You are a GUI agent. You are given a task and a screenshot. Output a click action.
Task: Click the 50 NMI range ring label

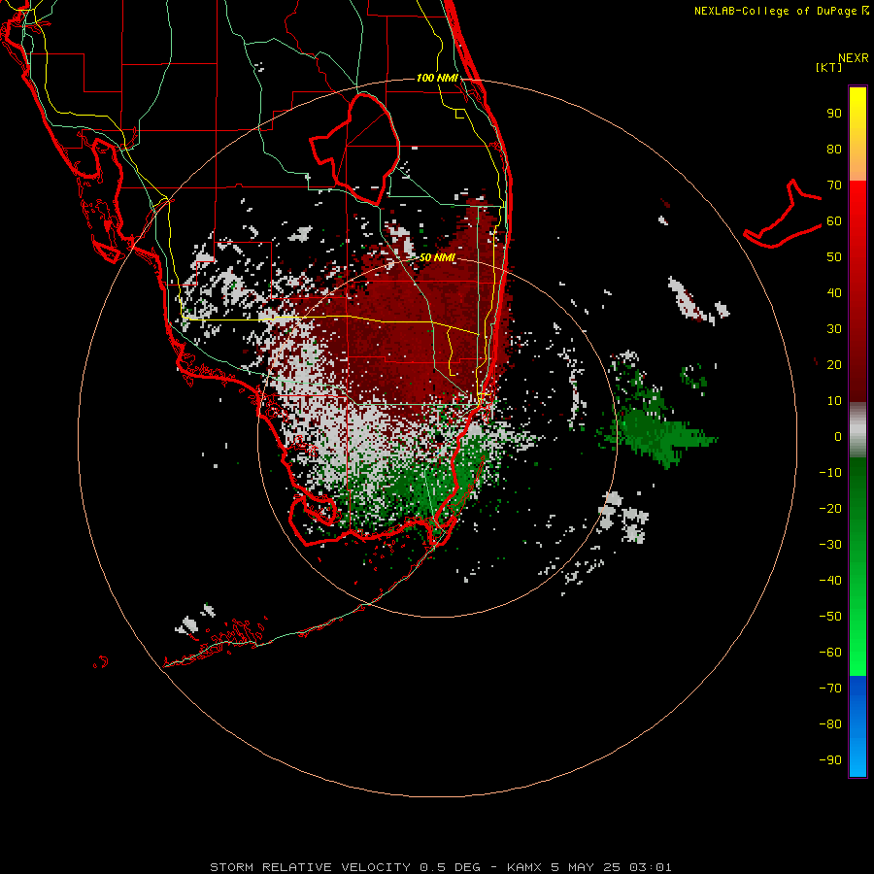[x=437, y=257]
